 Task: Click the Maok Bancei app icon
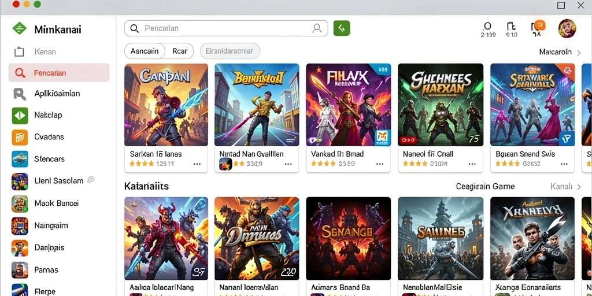[x=20, y=203]
